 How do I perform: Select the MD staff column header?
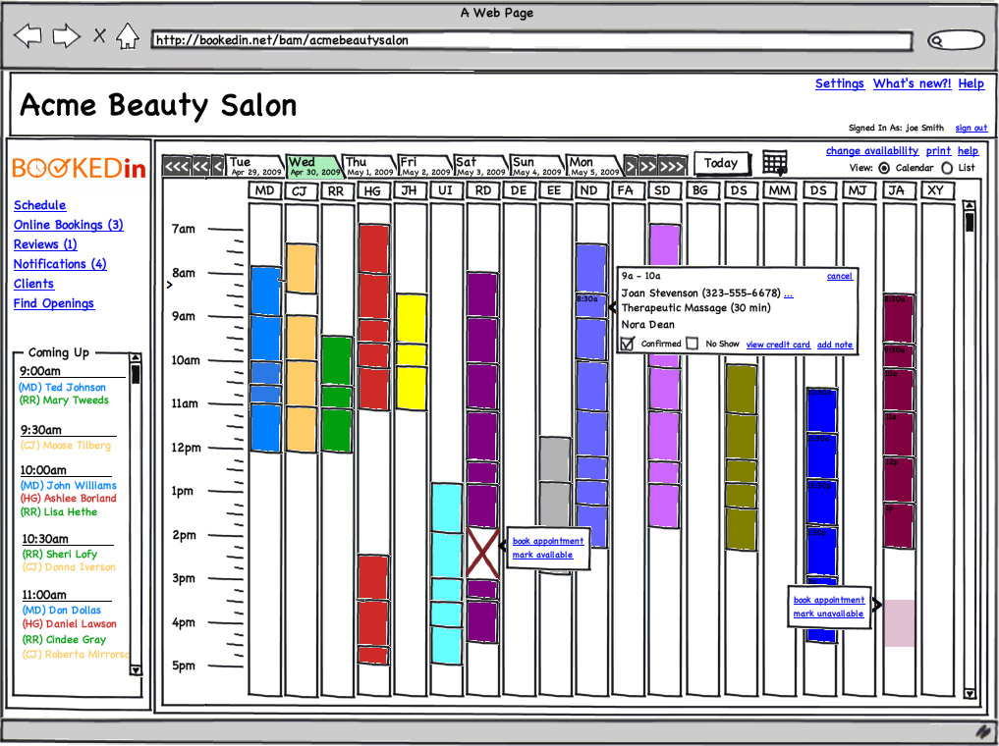(x=264, y=190)
